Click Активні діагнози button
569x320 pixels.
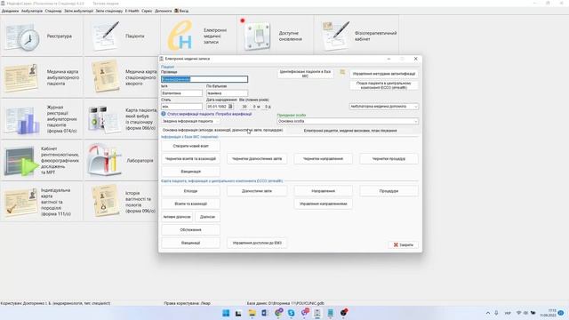click(177, 217)
